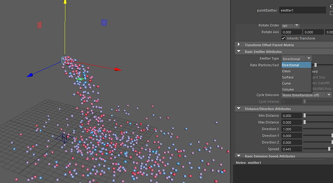Open the Cycle Emission dropdown
The height and width of the screenshot is (183, 333).
pyautogui.click(x=307, y=95)
